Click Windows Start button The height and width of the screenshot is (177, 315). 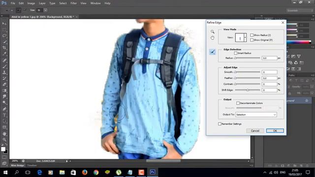5,172
